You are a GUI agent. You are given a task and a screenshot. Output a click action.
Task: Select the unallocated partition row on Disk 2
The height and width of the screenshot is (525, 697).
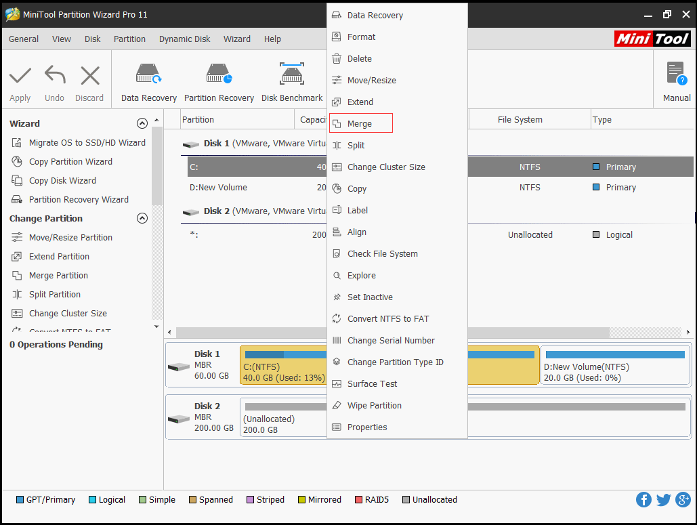tap(258, 234)
